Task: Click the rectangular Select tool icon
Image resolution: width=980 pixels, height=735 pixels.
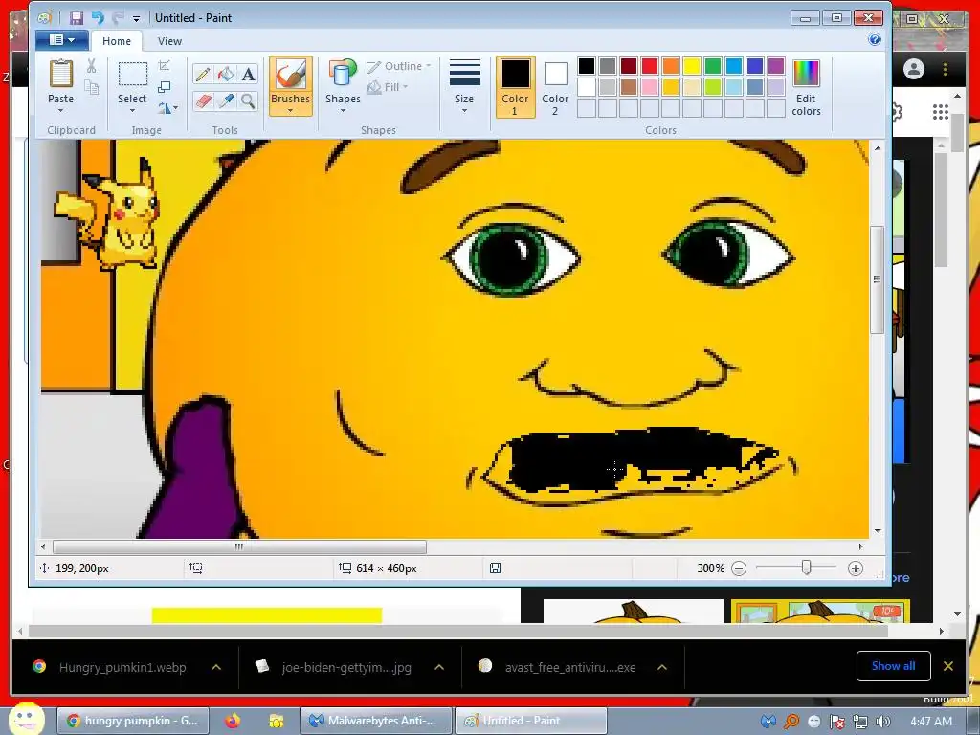Action: coord(132,75)
